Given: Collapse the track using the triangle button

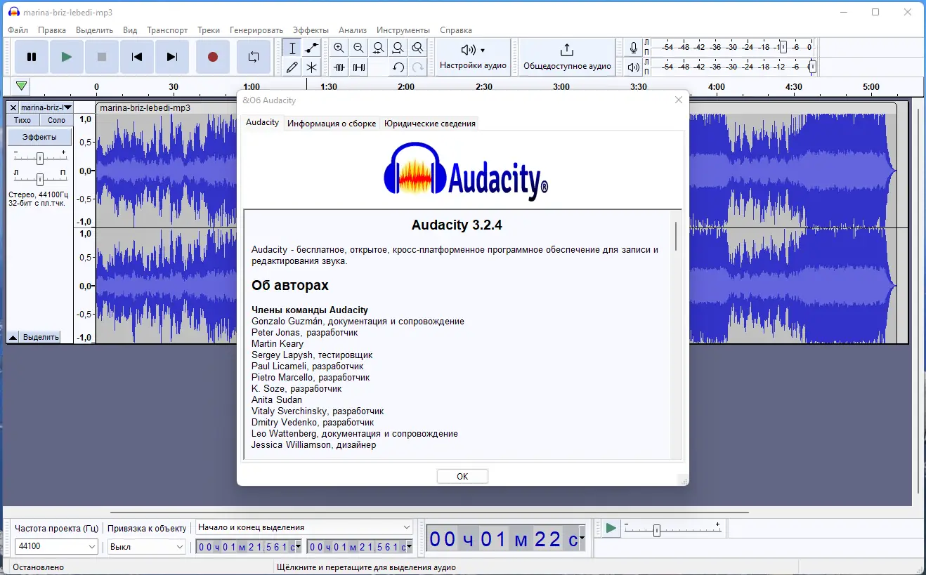Looking at the screenshot, I should coord(13,337).
